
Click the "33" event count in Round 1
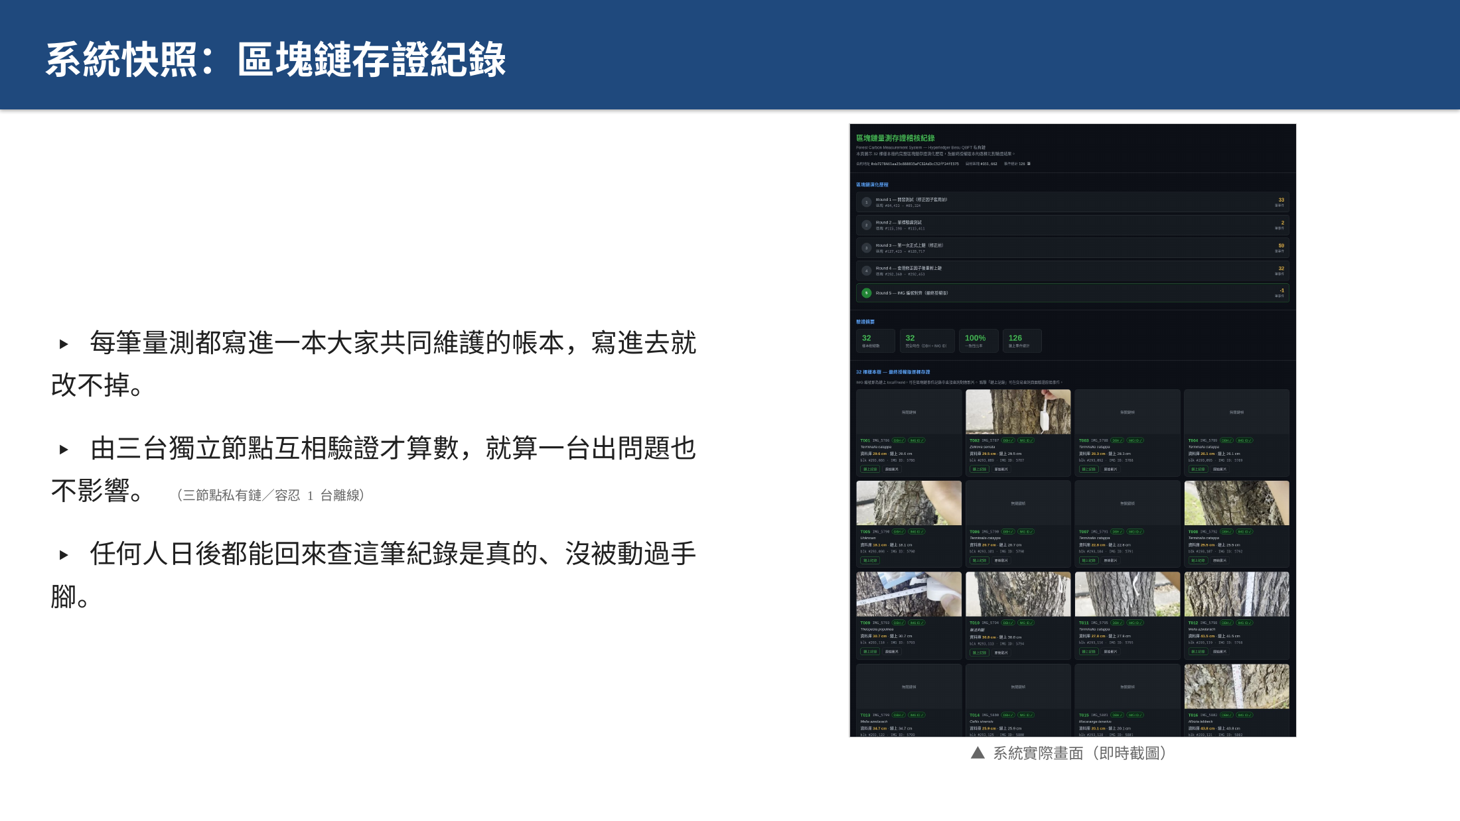1281,200
